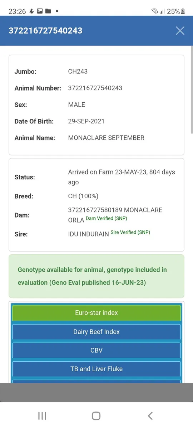Tap the gallery image notification icon
Image resolution: width=193 pixels, height=428 pixels.
coord(40,11)
